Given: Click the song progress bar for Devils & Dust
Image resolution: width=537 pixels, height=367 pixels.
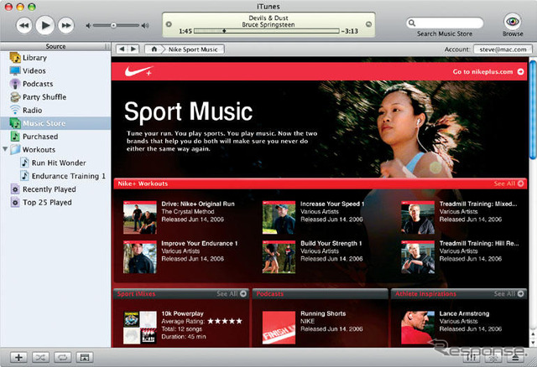Looking at the screenshot, I should [x=267, y=31].
